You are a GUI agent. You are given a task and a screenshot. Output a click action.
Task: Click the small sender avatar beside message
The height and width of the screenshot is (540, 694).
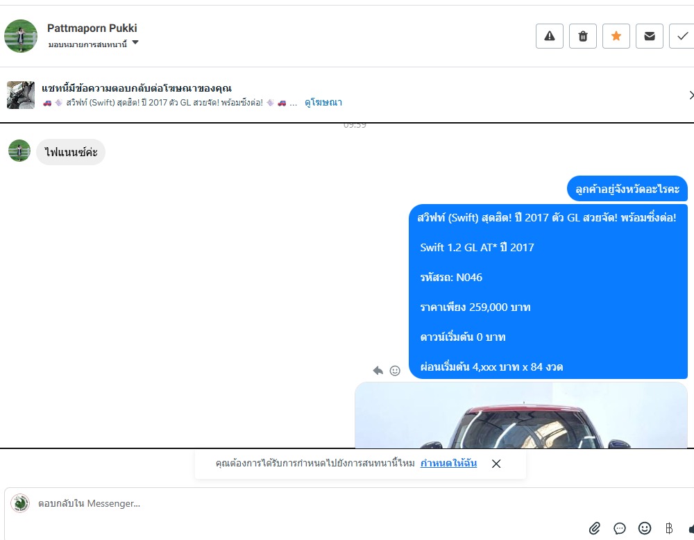pos(19,151)
